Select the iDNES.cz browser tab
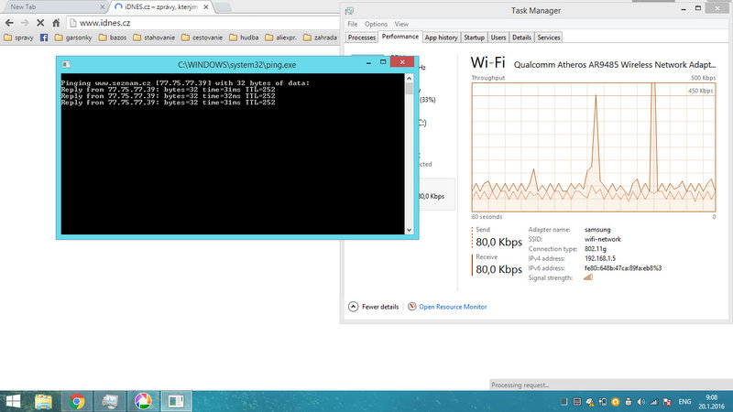733x412 pixels. coord(161,7)
